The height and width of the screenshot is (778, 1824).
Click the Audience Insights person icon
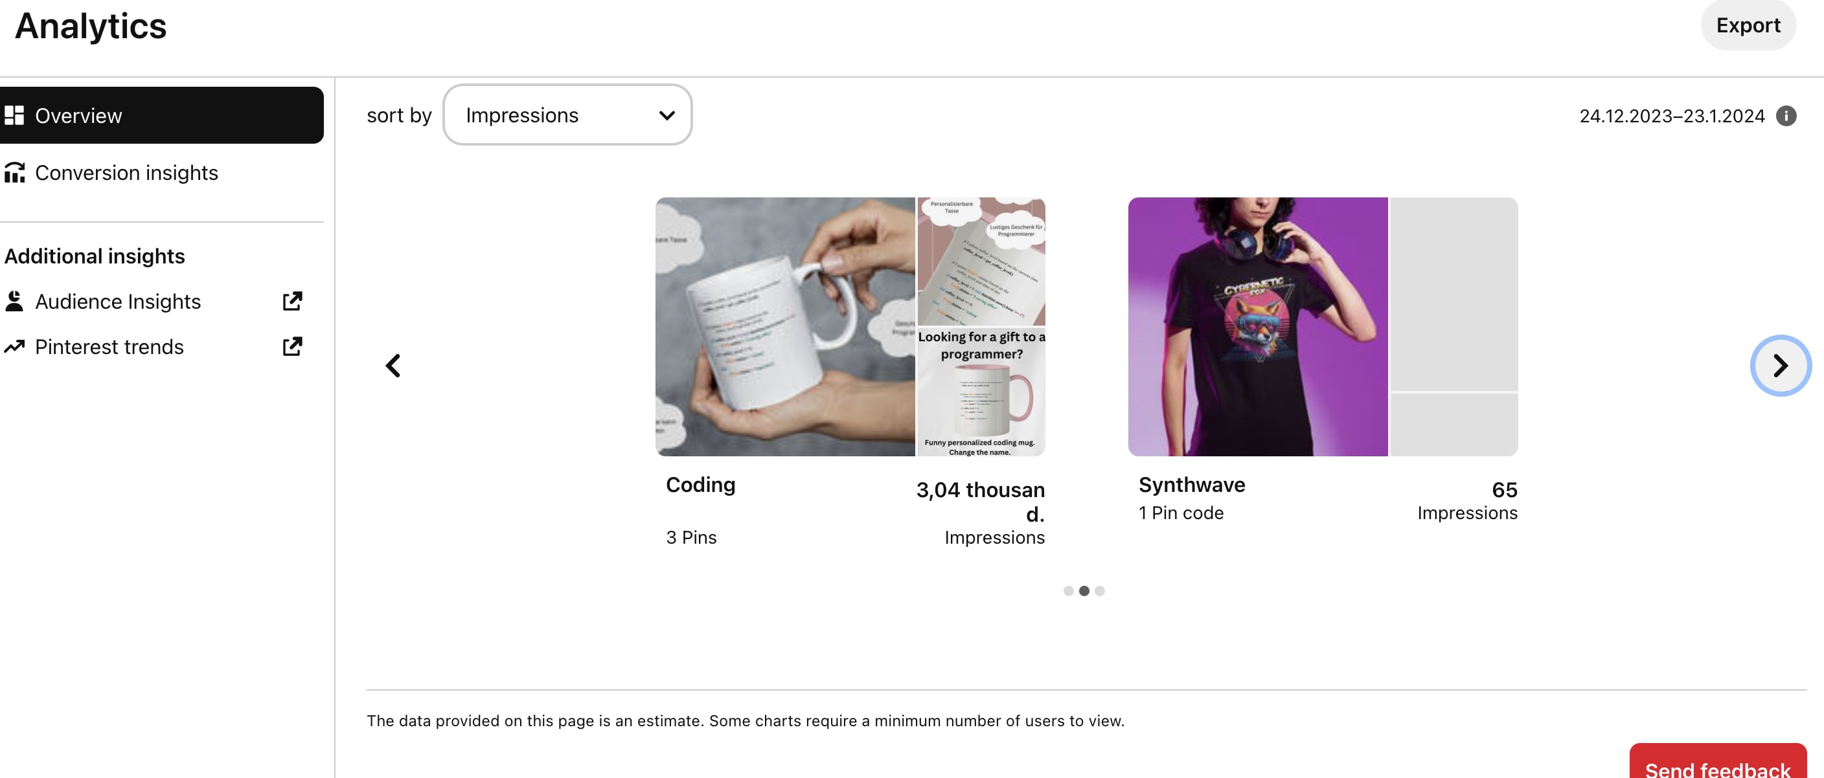[x=14, y=302]
